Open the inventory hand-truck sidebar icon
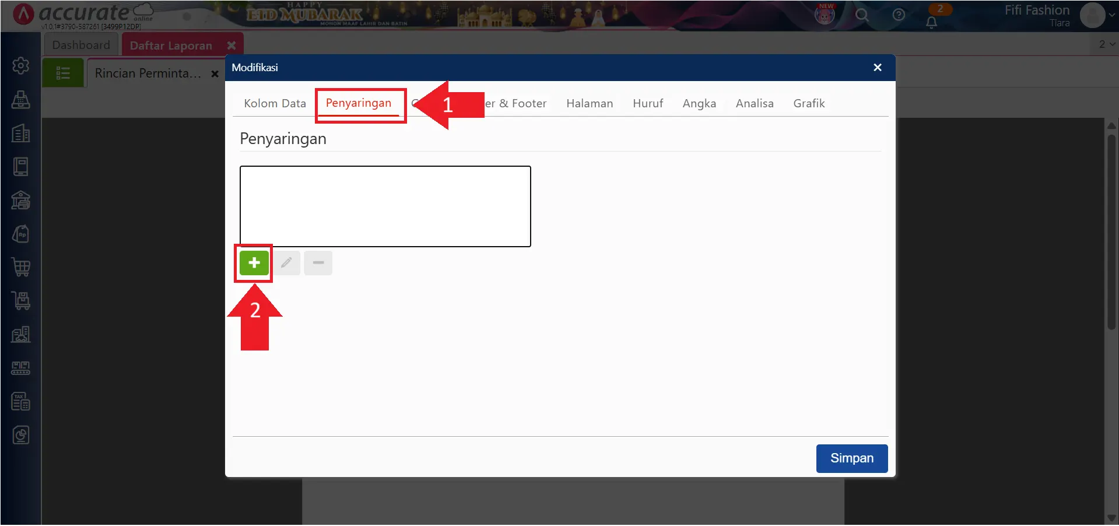This screenshot has width=1119, height=526. (21, 301)
